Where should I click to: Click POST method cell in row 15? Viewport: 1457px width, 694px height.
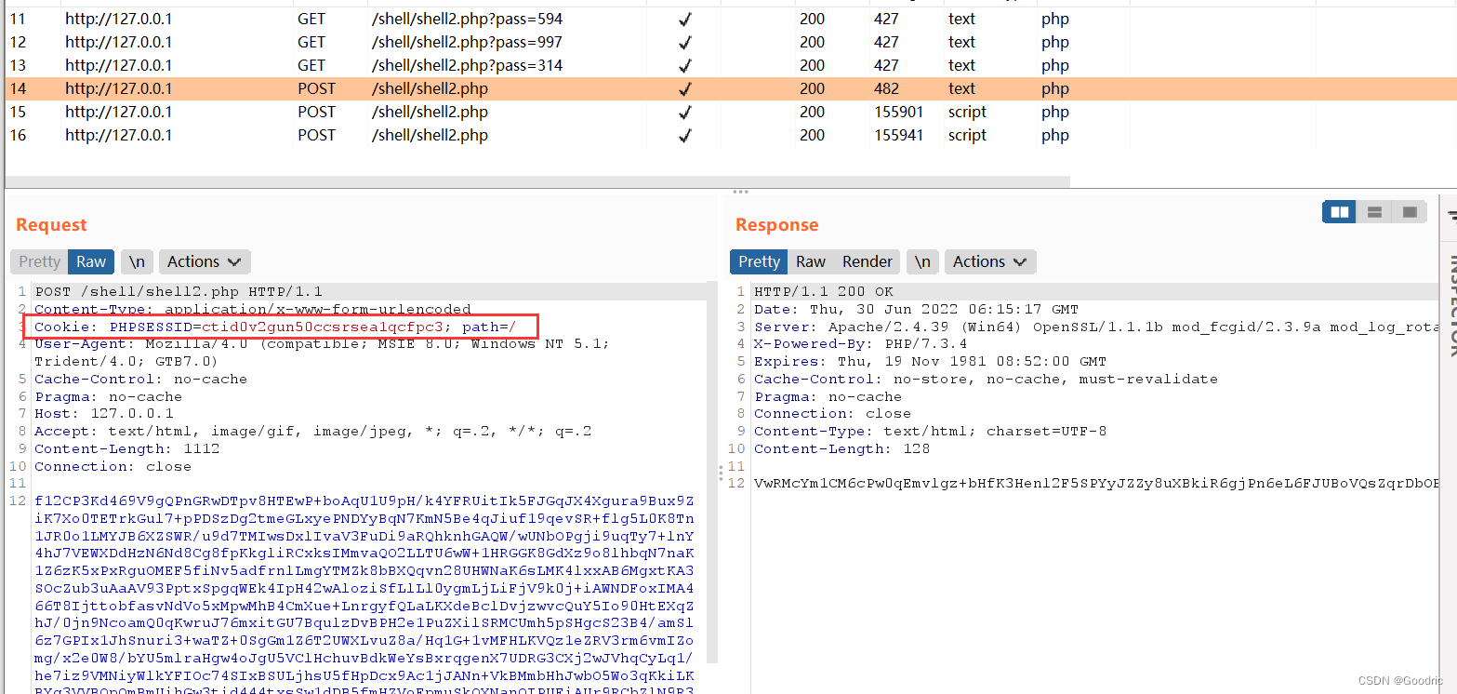click(316, 112)
